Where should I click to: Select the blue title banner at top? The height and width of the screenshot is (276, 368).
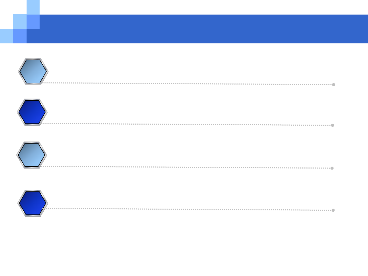tap(197, 29)
